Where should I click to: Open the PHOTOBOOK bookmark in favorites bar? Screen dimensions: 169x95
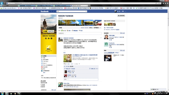[x=96, y=8]
